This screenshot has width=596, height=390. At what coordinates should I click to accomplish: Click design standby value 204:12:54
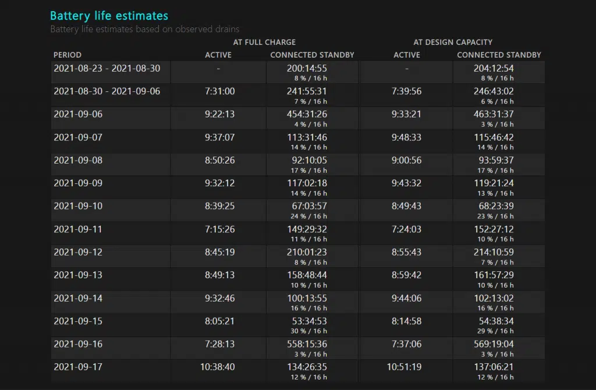(x=494, y=69)
